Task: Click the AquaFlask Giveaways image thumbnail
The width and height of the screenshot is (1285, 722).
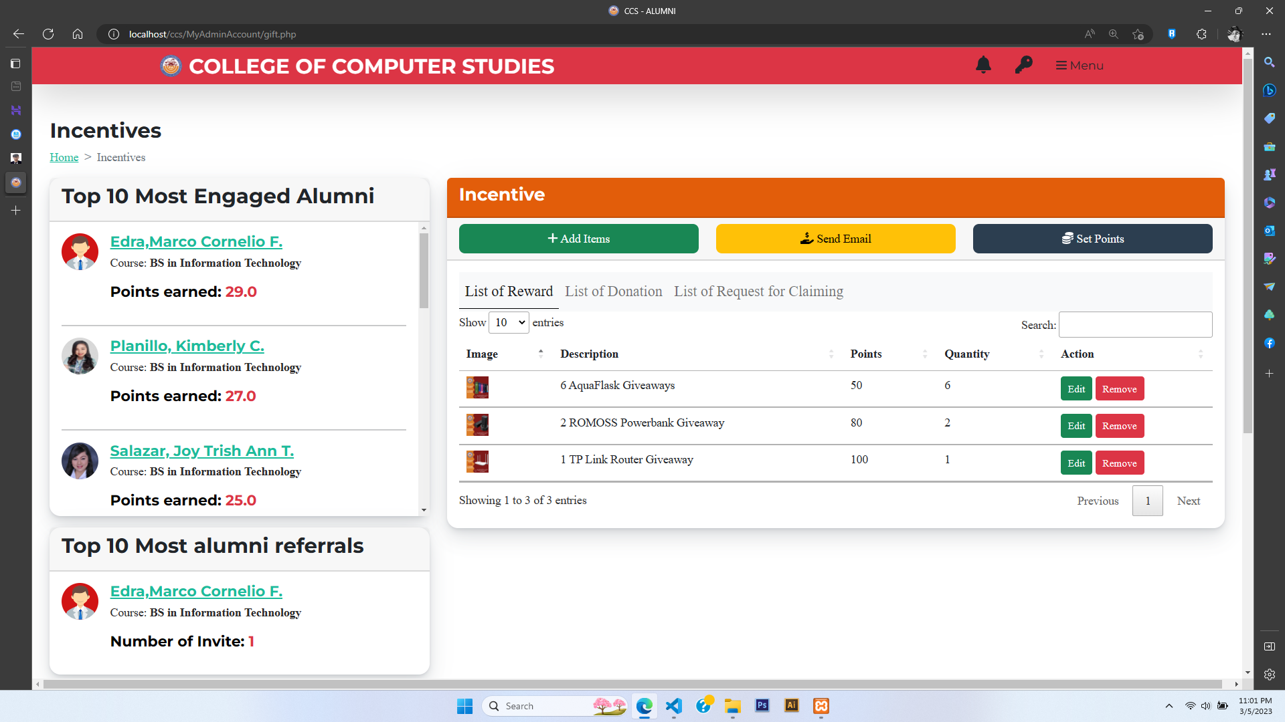Action: tap(477, 387)
